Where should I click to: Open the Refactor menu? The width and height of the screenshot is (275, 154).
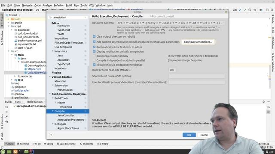click(58, 5)
